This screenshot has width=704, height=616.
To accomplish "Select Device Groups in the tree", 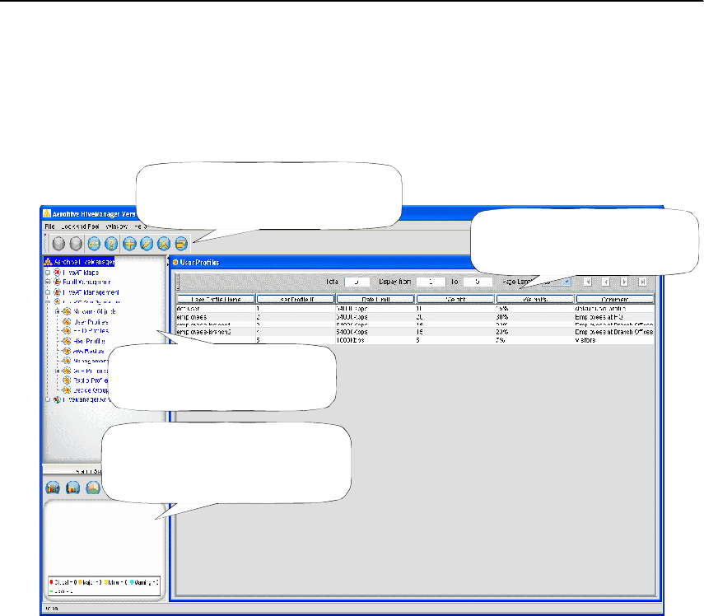I will [91, 390].
